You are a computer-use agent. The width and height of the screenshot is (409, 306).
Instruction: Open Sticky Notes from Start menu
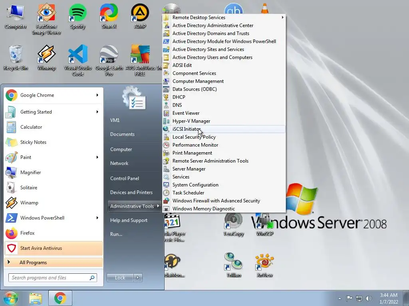(54, 142)
